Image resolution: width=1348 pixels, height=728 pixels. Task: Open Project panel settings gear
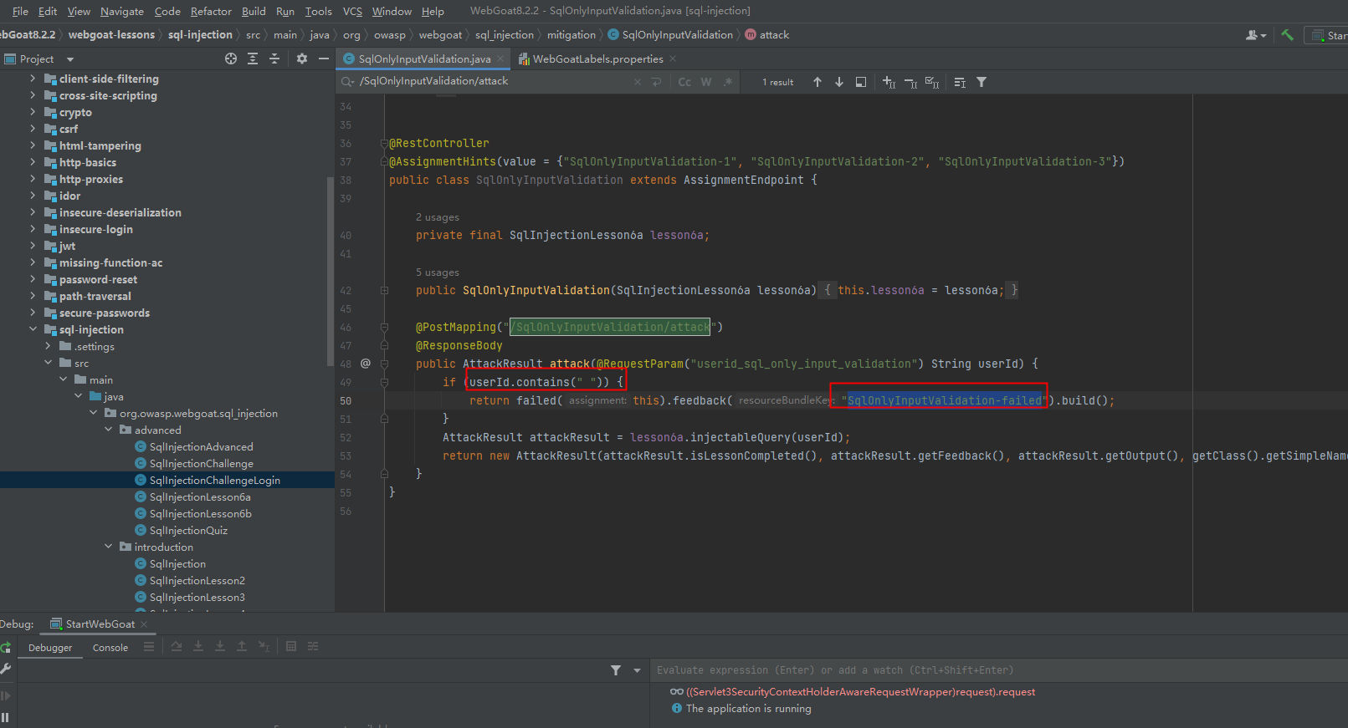(302, 59)
